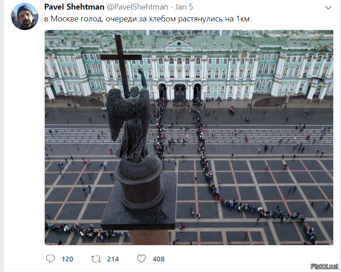341x272 pixels.
Task: Click the Winter Palace central gate
Action: (180, 92)
